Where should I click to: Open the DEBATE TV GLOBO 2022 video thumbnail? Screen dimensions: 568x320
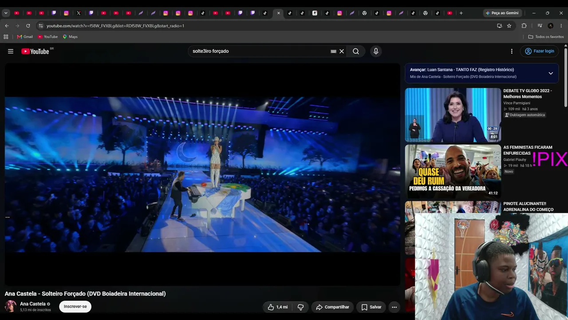point(453,115)
